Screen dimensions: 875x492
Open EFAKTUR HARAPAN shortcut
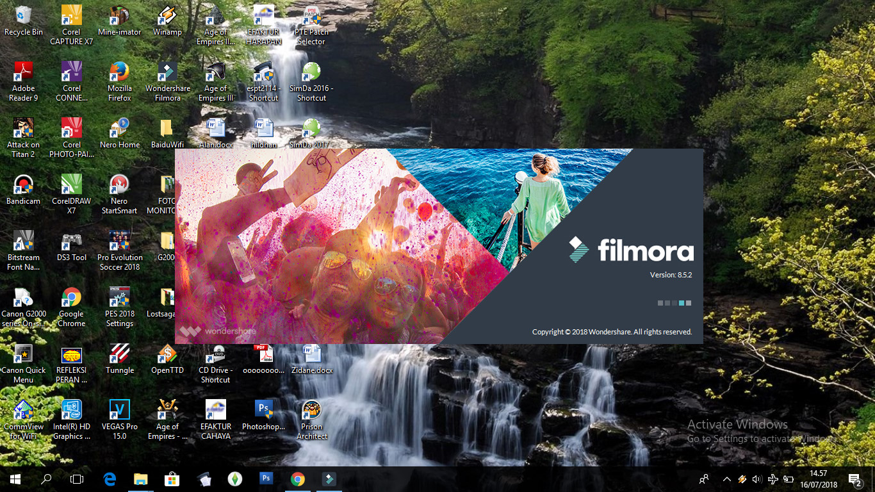click(263, 26)
